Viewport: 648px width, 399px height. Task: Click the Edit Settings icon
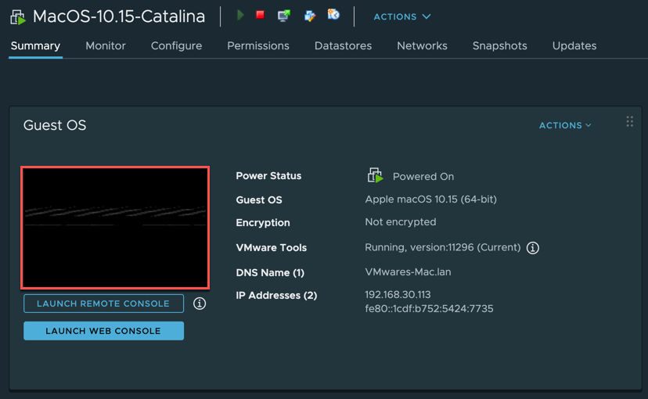coord(310,16)
